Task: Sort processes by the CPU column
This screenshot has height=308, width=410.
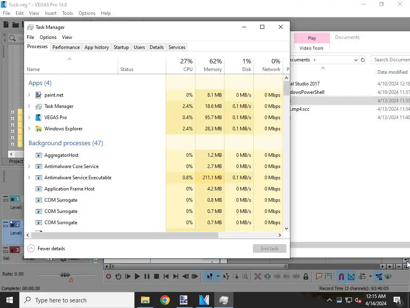Action: coord(181,65)
